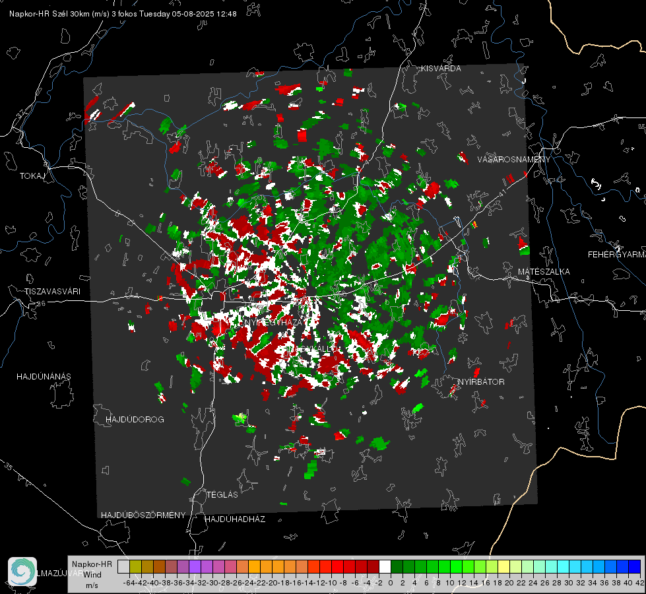The image size is (646, 594).
Task: Click the FEHÉRGYARMAT label at the right edge
Action: [x=616, y=255]
